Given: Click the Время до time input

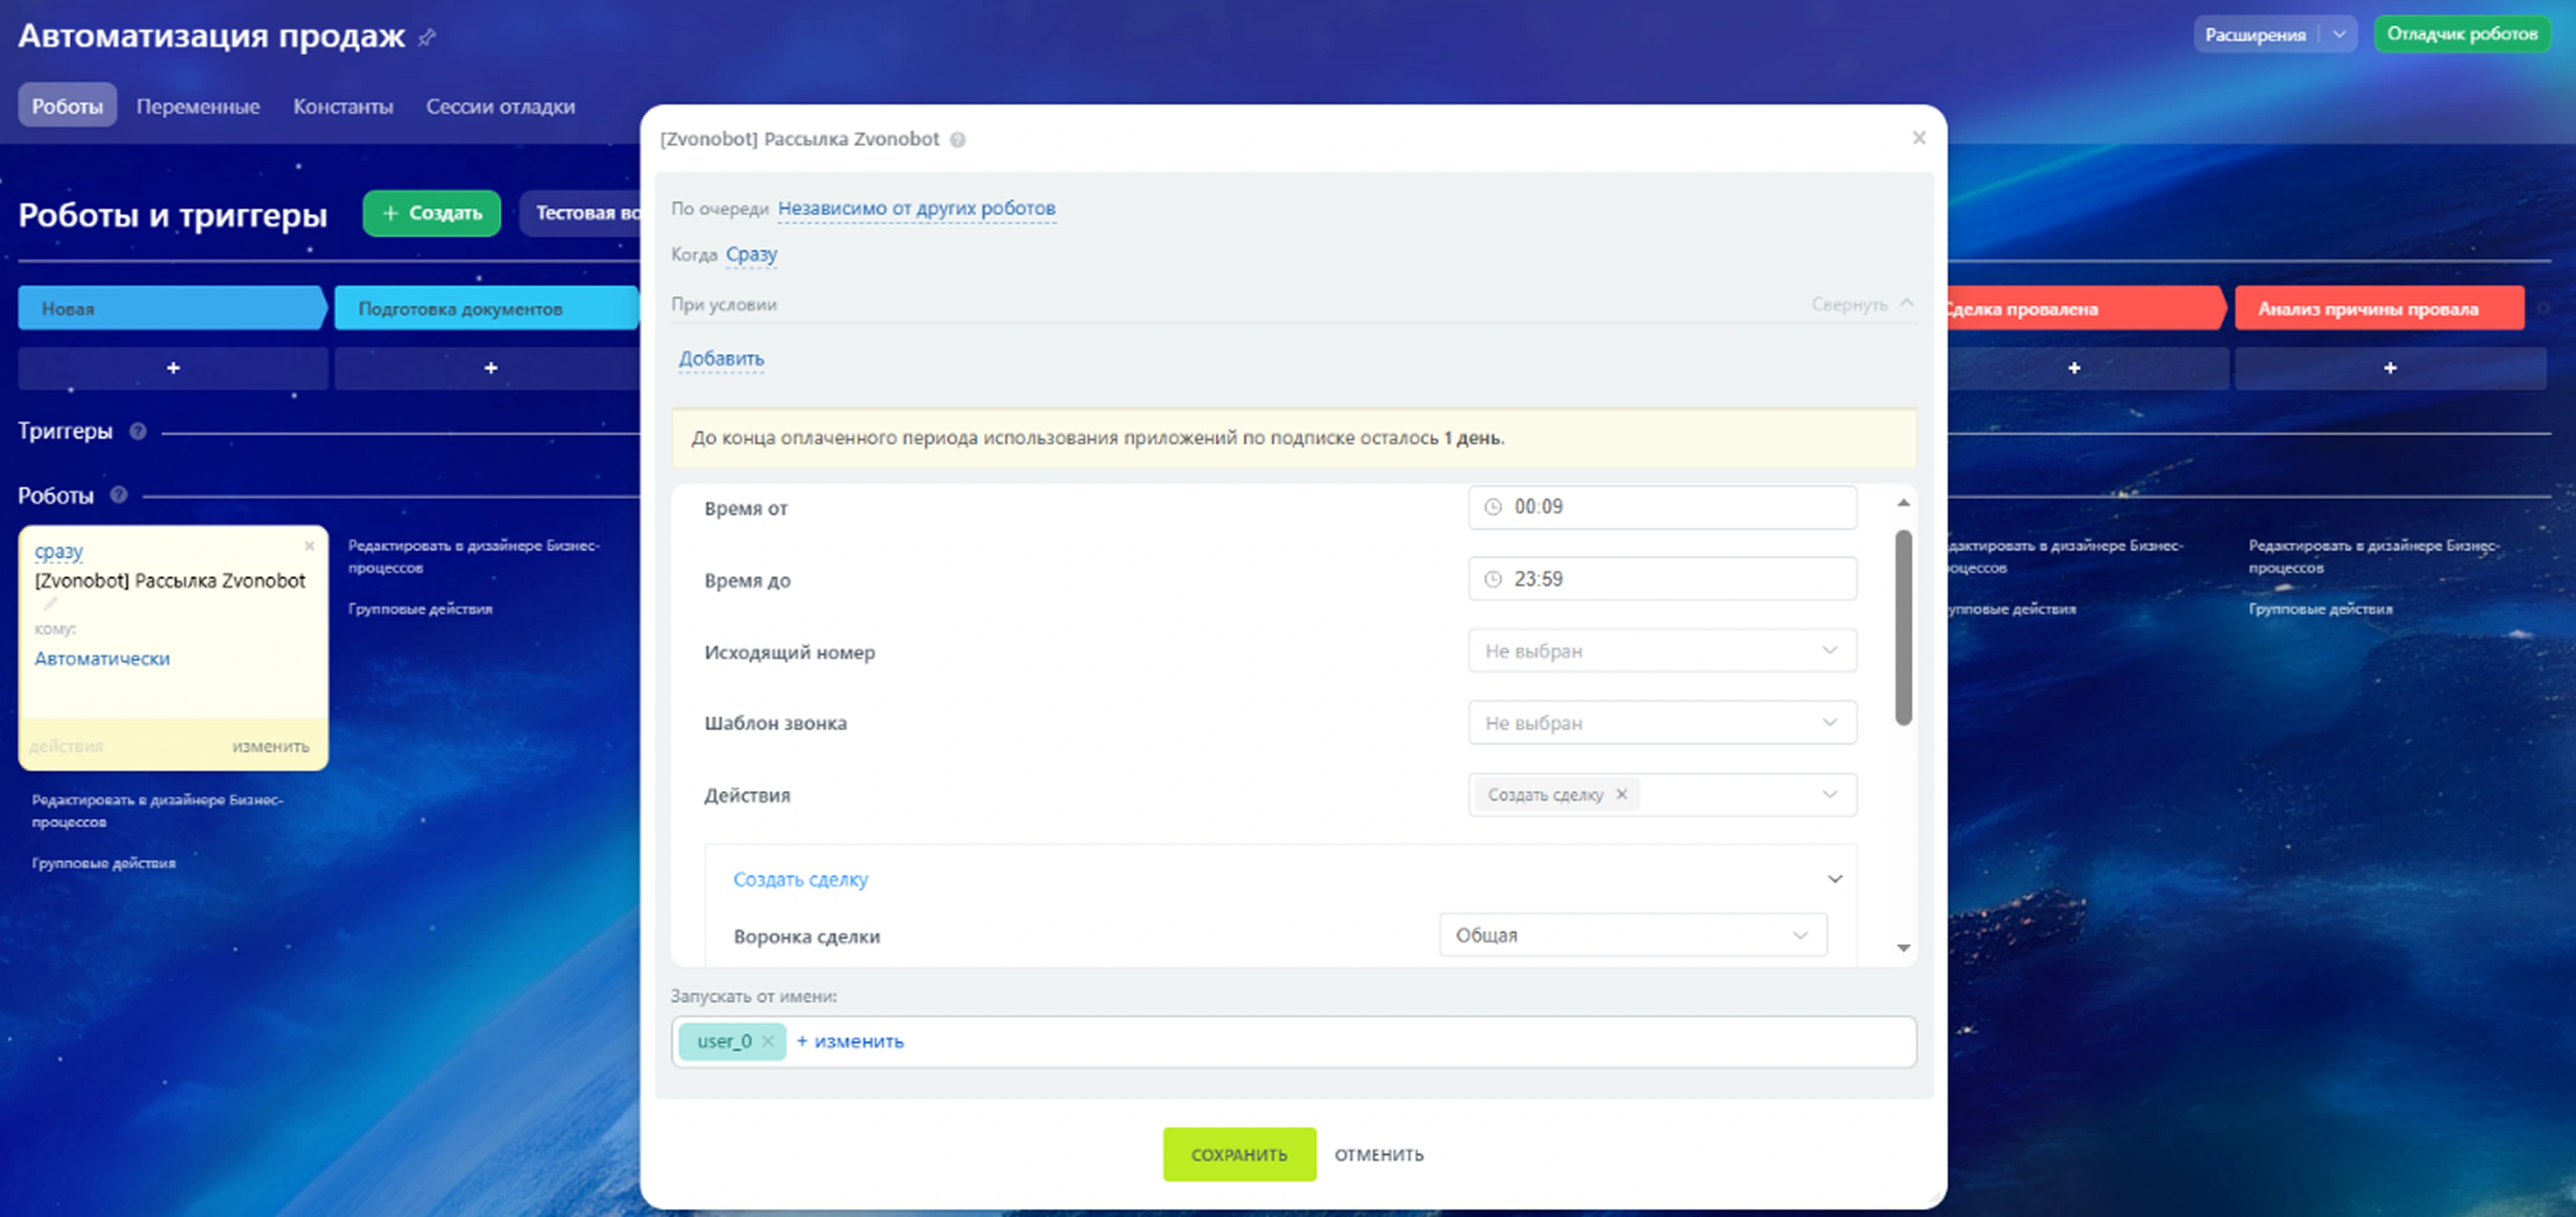Looking at the screenshot, I should click(x=1662, y=579).
